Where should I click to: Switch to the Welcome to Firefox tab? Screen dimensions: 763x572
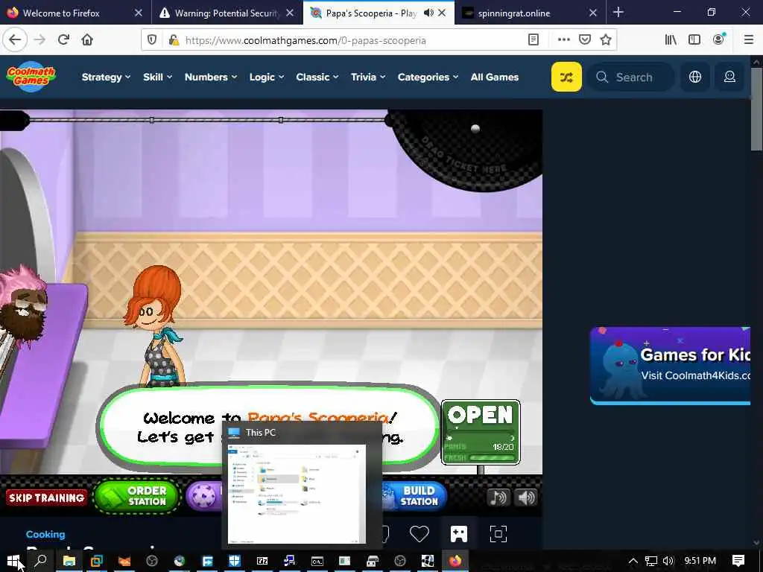click(61, 13)
